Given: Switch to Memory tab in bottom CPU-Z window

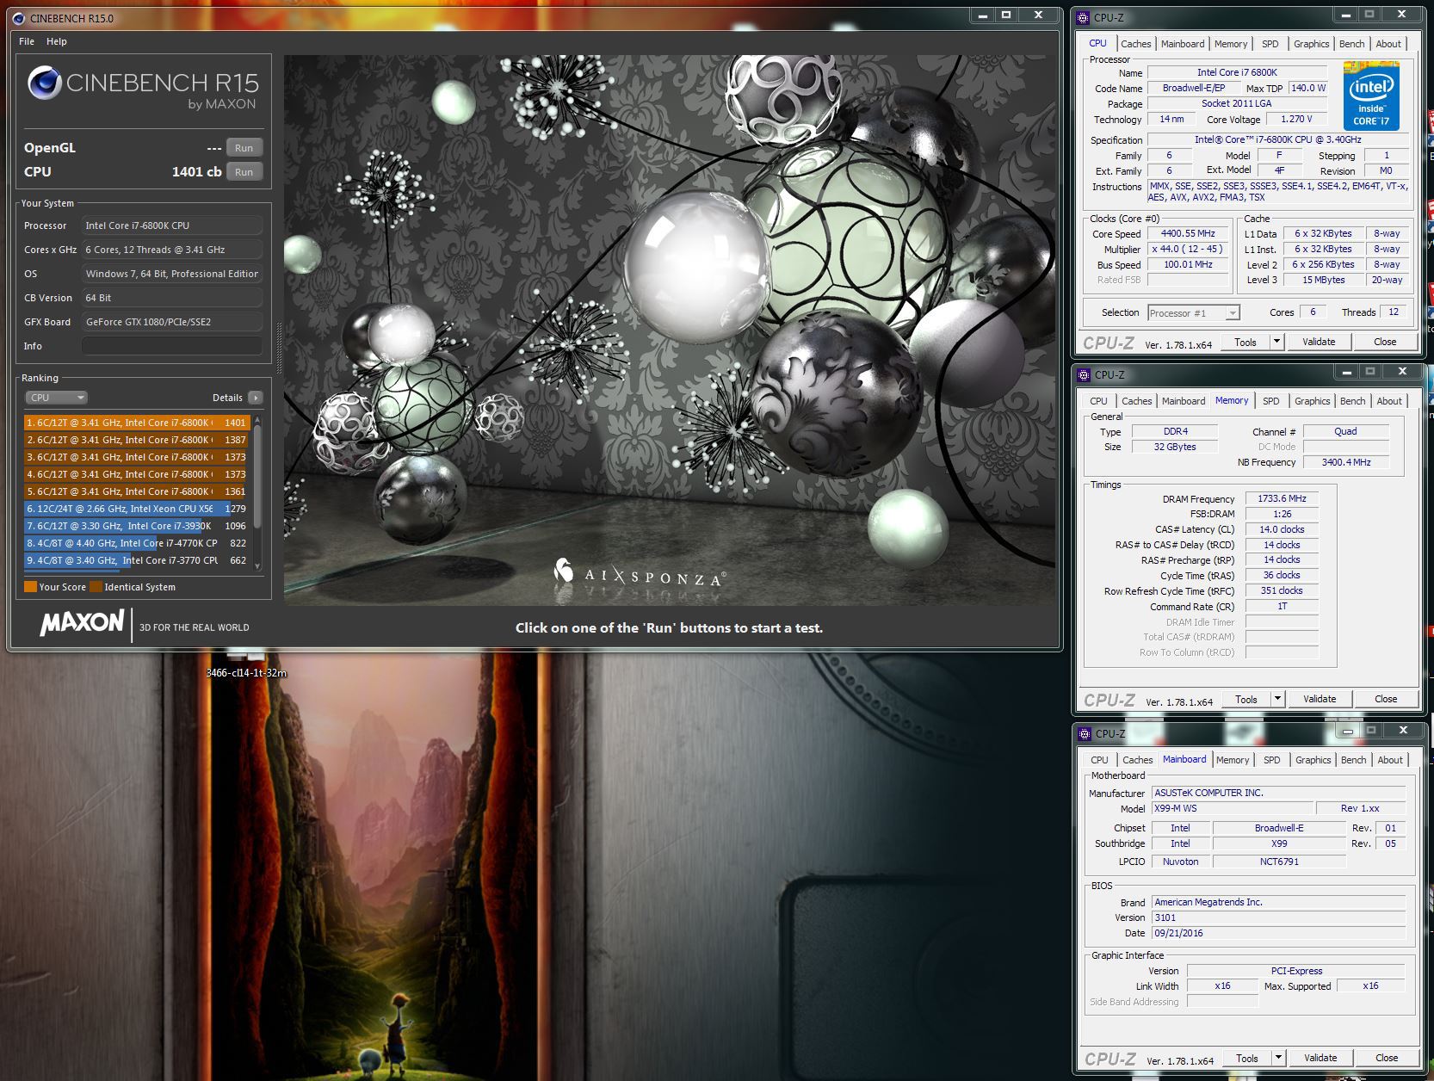Looking at the screenshot, I should point(1233,760).
